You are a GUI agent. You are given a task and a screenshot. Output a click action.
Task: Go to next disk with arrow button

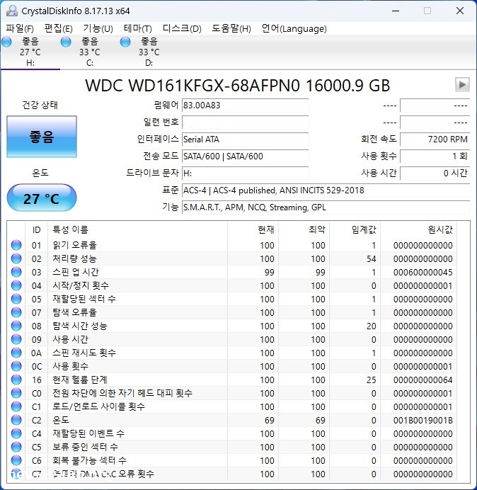(462, 84)
